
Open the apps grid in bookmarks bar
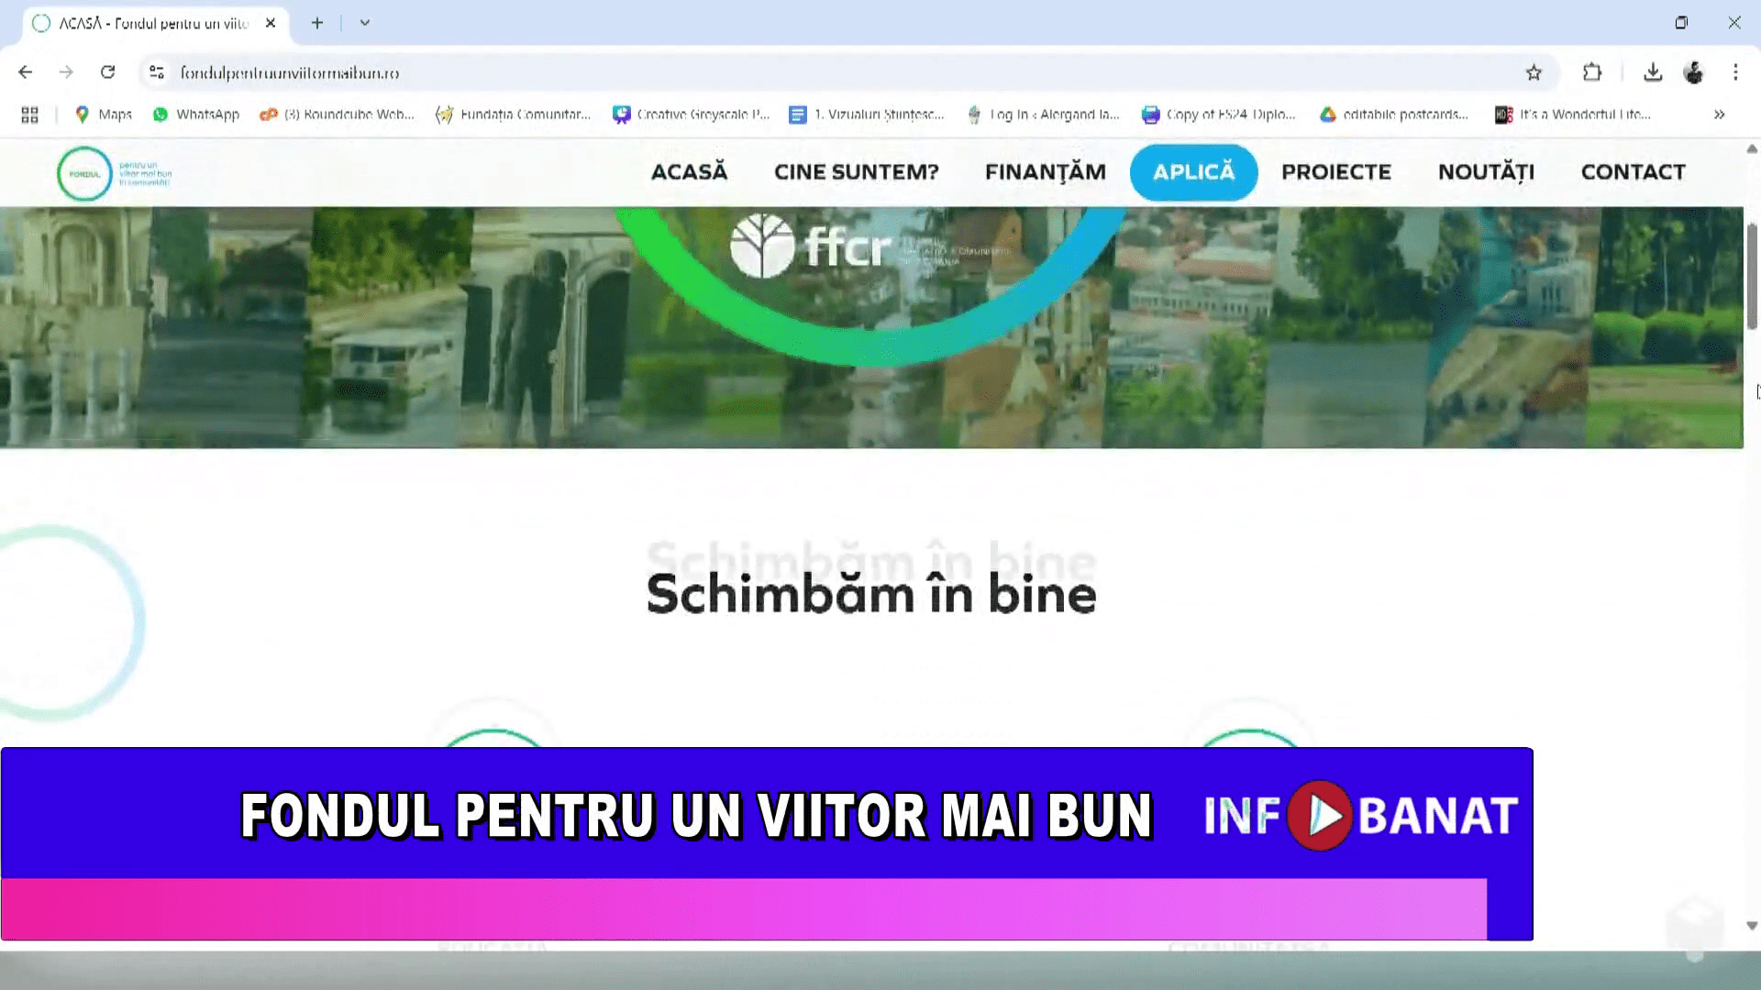coord(29,115)
